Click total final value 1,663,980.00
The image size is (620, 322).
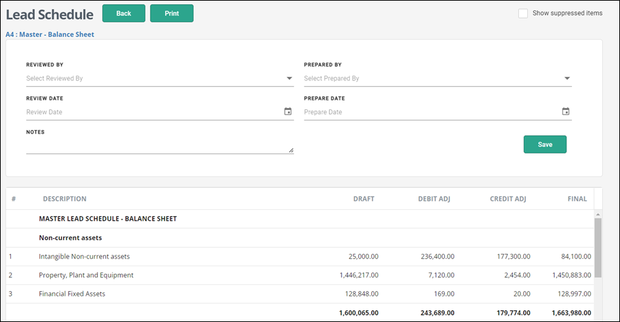pos(571,313)
